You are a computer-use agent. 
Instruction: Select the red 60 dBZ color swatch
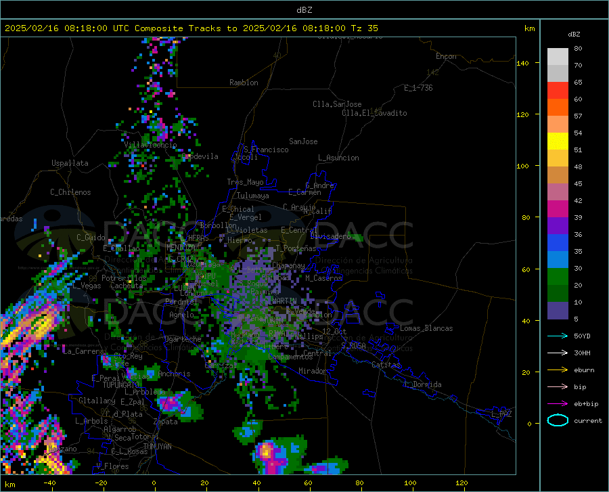point(558,91)
